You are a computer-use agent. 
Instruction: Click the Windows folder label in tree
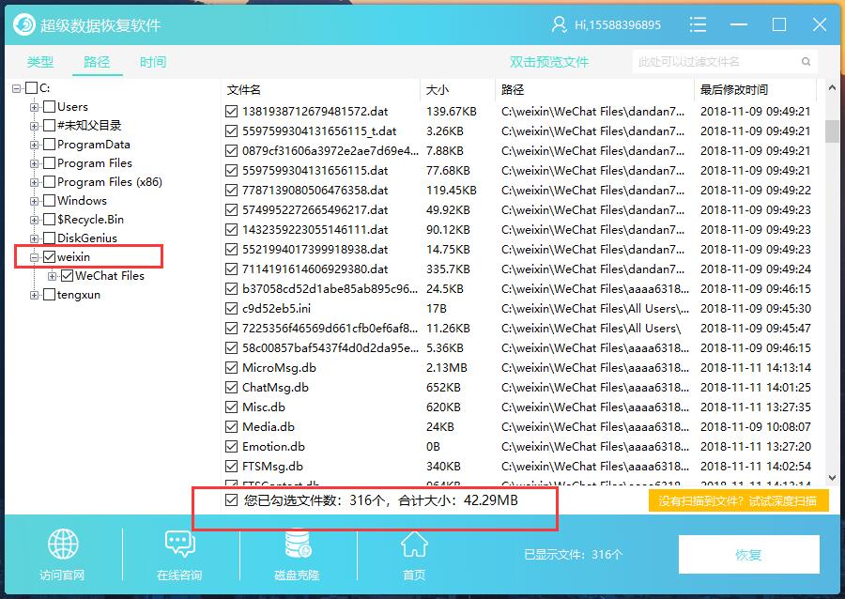tap(82, 200)
